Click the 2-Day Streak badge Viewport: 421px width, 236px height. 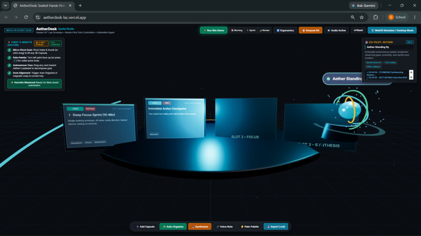41,43
